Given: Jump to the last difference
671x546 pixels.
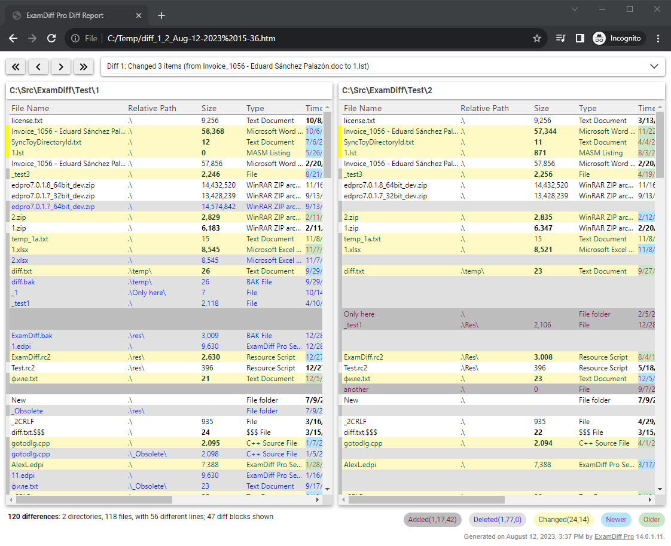Looking at the screenshot, I should [x=84, y=66].
